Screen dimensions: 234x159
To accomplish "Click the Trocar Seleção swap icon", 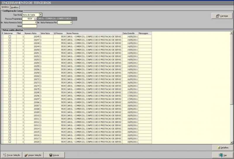I will (x=4, y=155).
